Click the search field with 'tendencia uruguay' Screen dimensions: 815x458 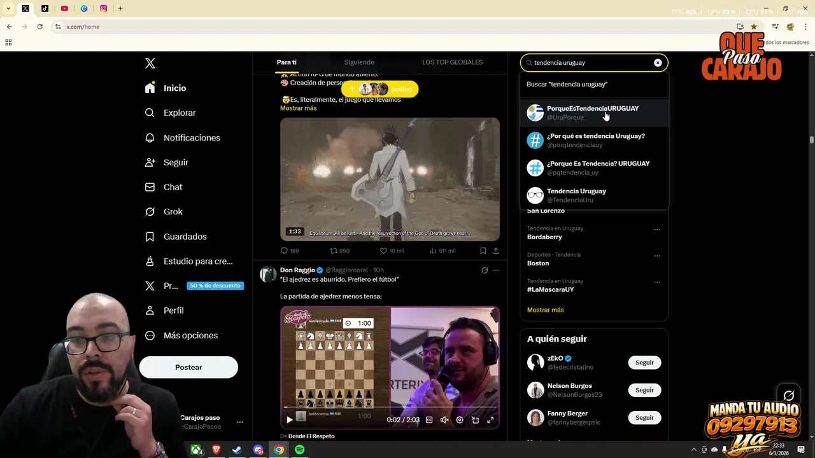click(593, 62)
